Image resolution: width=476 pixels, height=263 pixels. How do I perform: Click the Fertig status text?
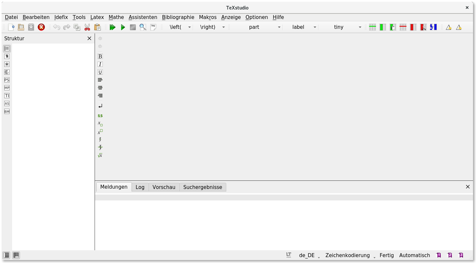[x=387, y=255]
